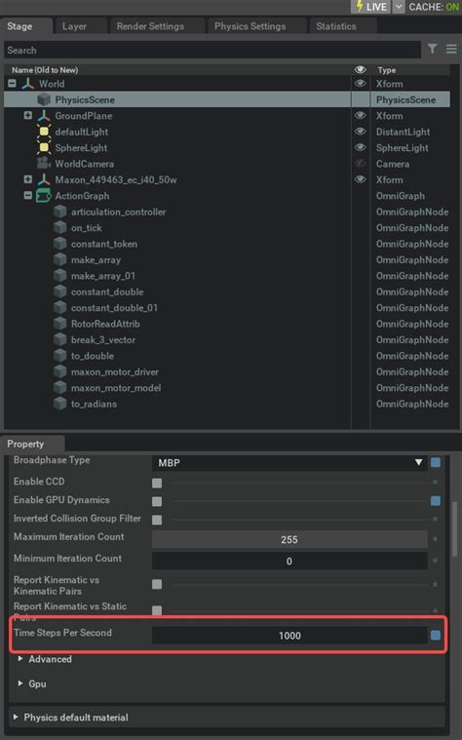462x740 pixels.
Task: Click the constant_token node cube icon
Action: tap(59, 244)
